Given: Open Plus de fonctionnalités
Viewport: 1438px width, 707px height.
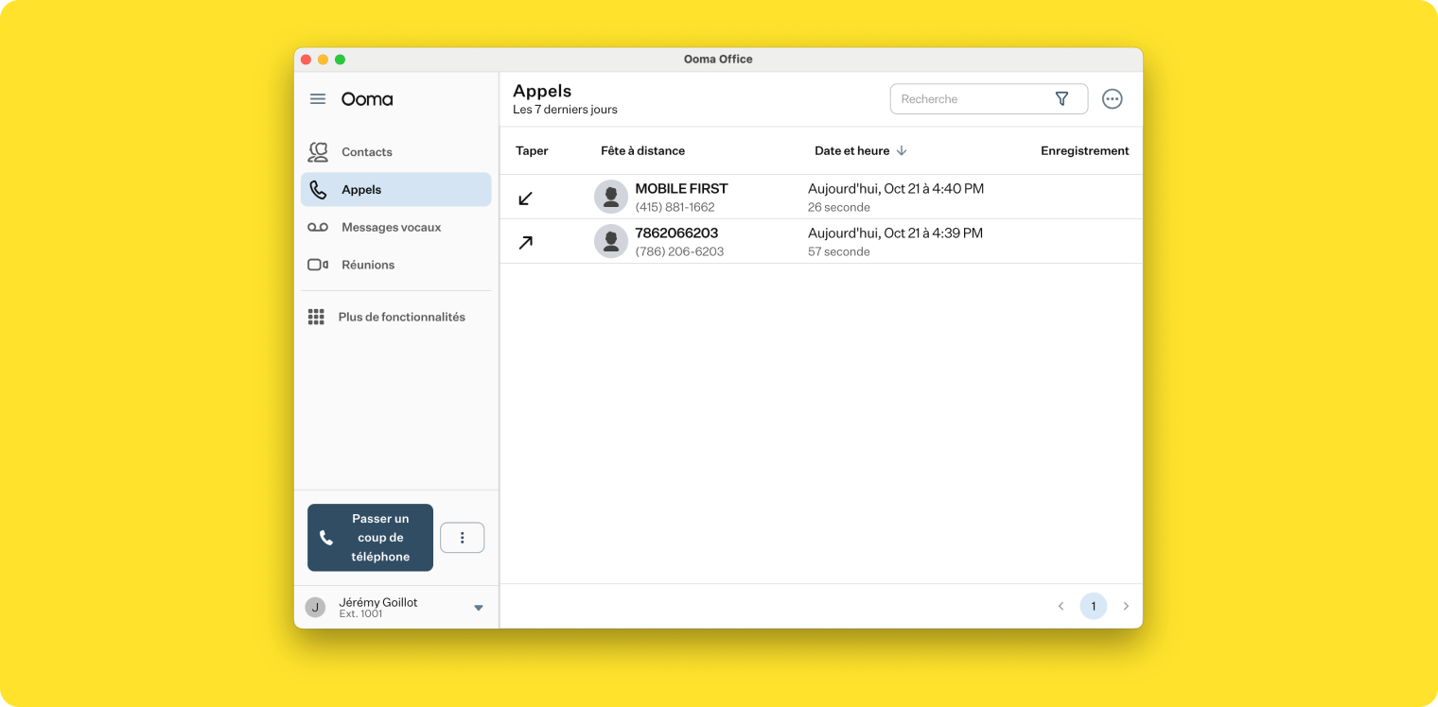Looking at the screenshot, I should tap(396, 318).
